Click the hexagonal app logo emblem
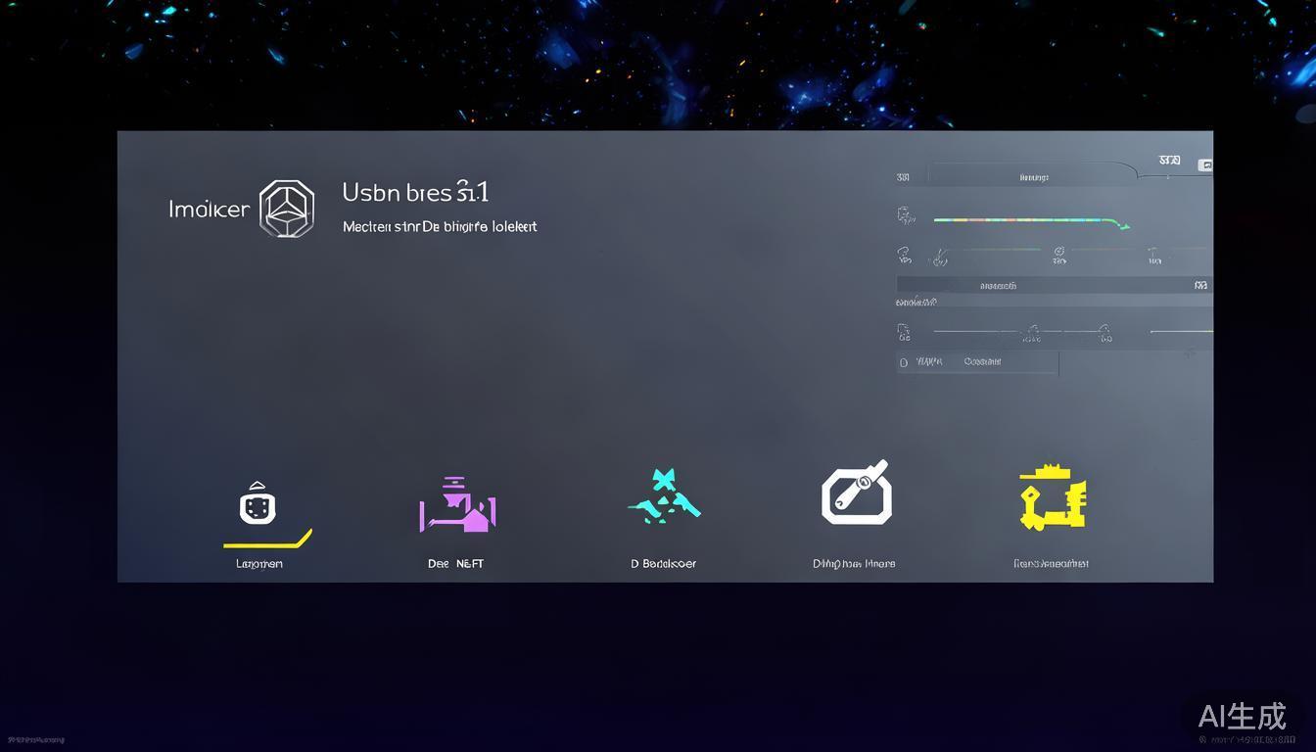Image resolution: width=1316 pixels, height=752 pixels. click(284, 208)
